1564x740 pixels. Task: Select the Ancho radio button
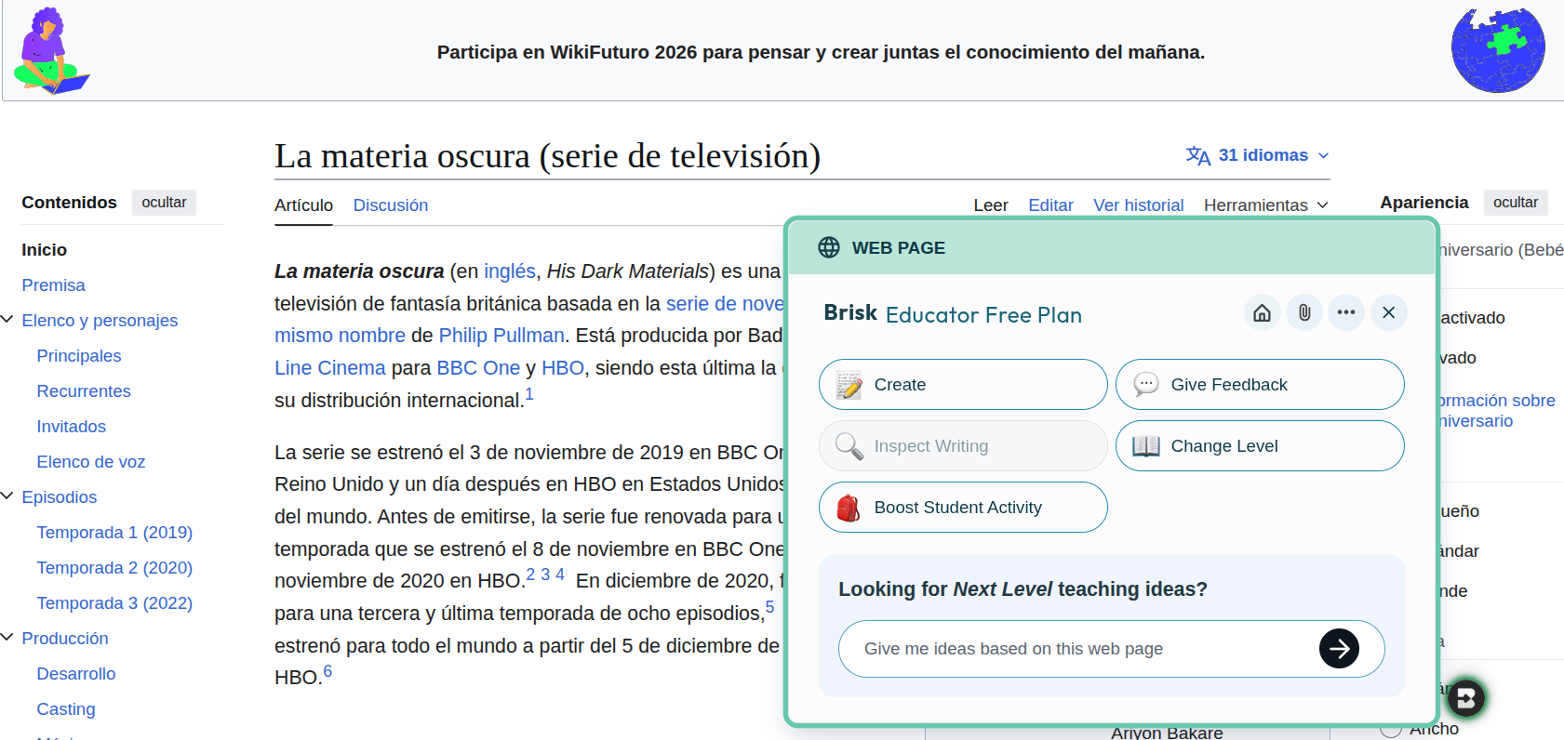(1391, 729)
